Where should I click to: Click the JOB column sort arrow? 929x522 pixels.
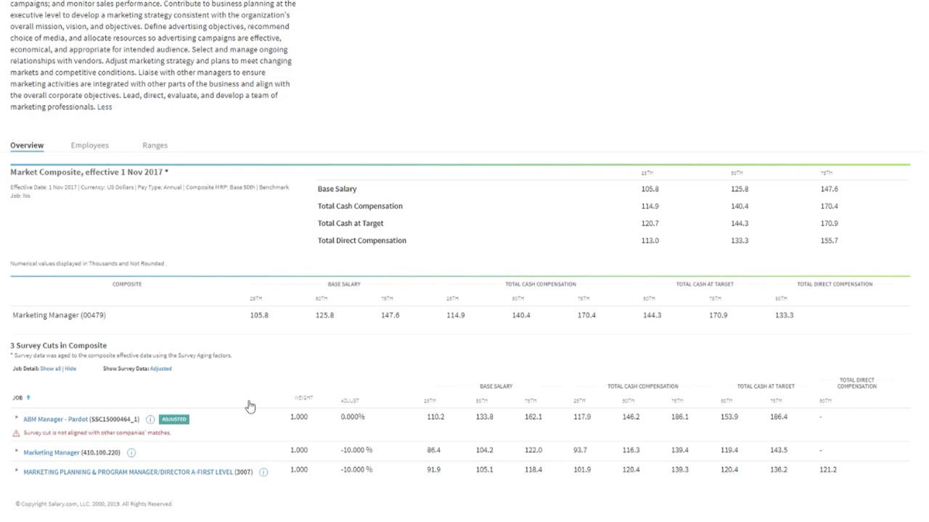tap(28, 397)
